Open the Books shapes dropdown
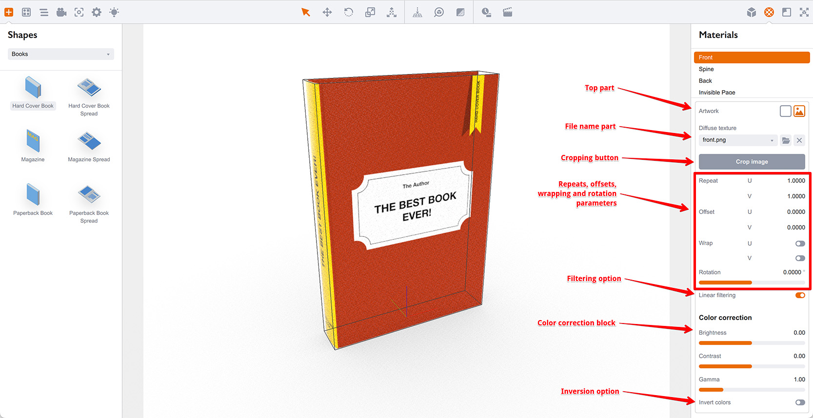 (x=61, y=54)
